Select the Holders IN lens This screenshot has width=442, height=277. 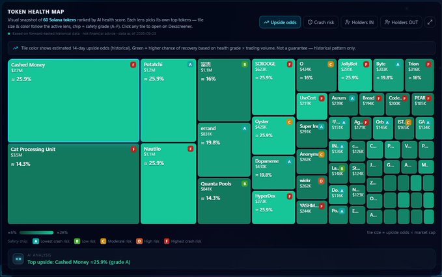pos(359,22)
